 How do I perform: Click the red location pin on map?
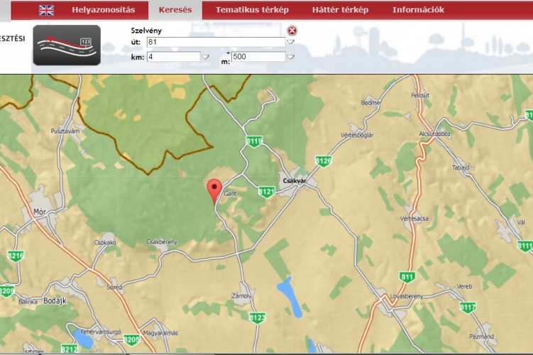click(x=214, y=190)
